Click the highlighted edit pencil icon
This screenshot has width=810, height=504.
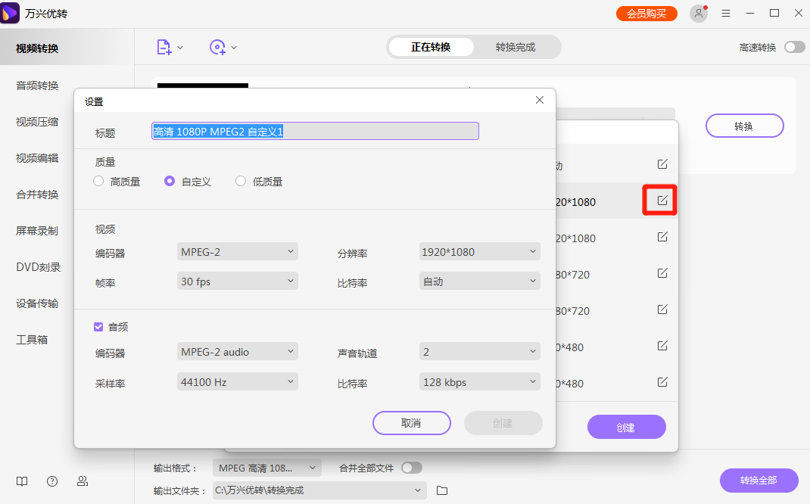click(x=659, y=201)
